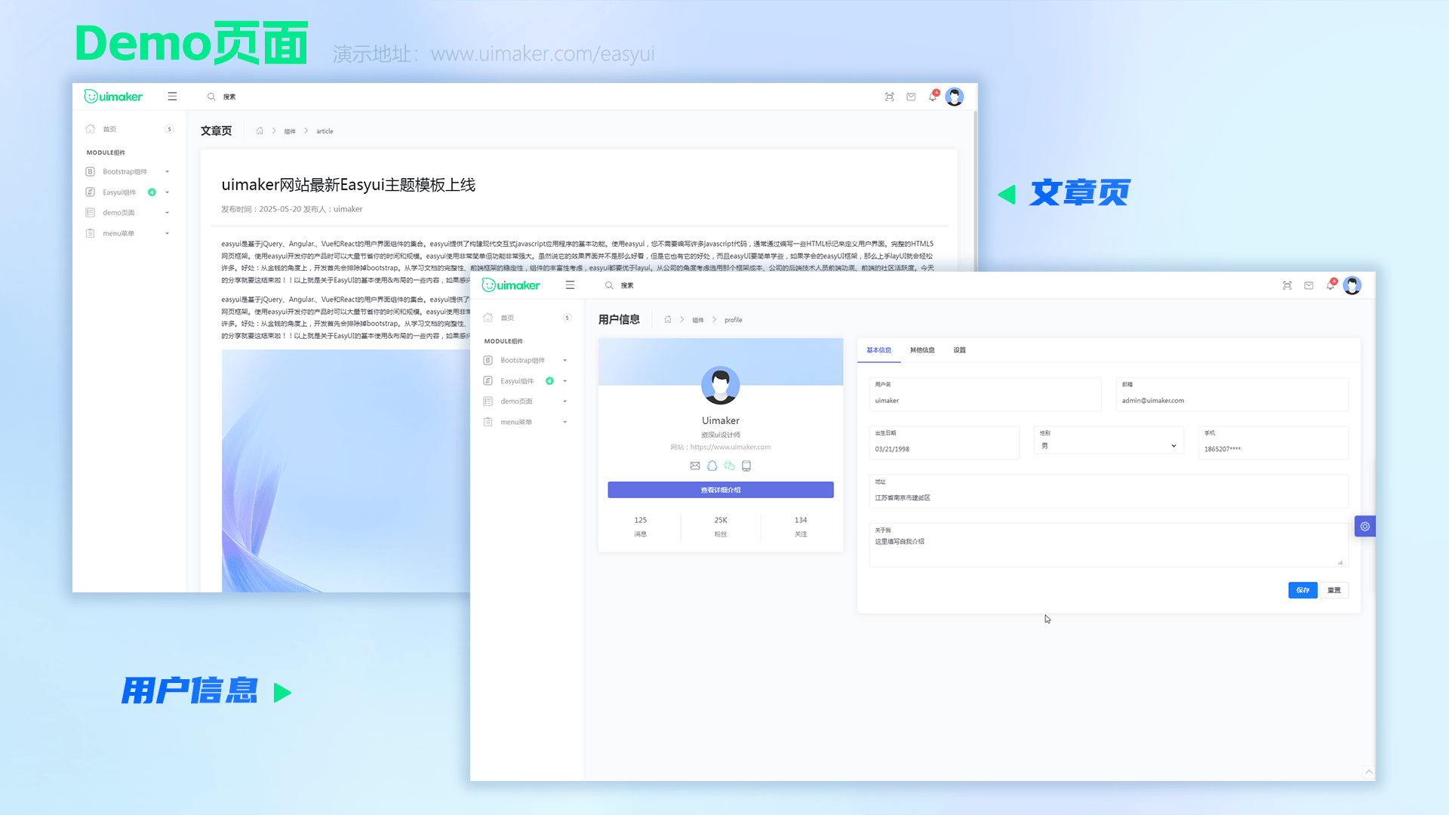
Task: Toggle fullscreen icon in the profile page header
Action: click(1287, 285)
